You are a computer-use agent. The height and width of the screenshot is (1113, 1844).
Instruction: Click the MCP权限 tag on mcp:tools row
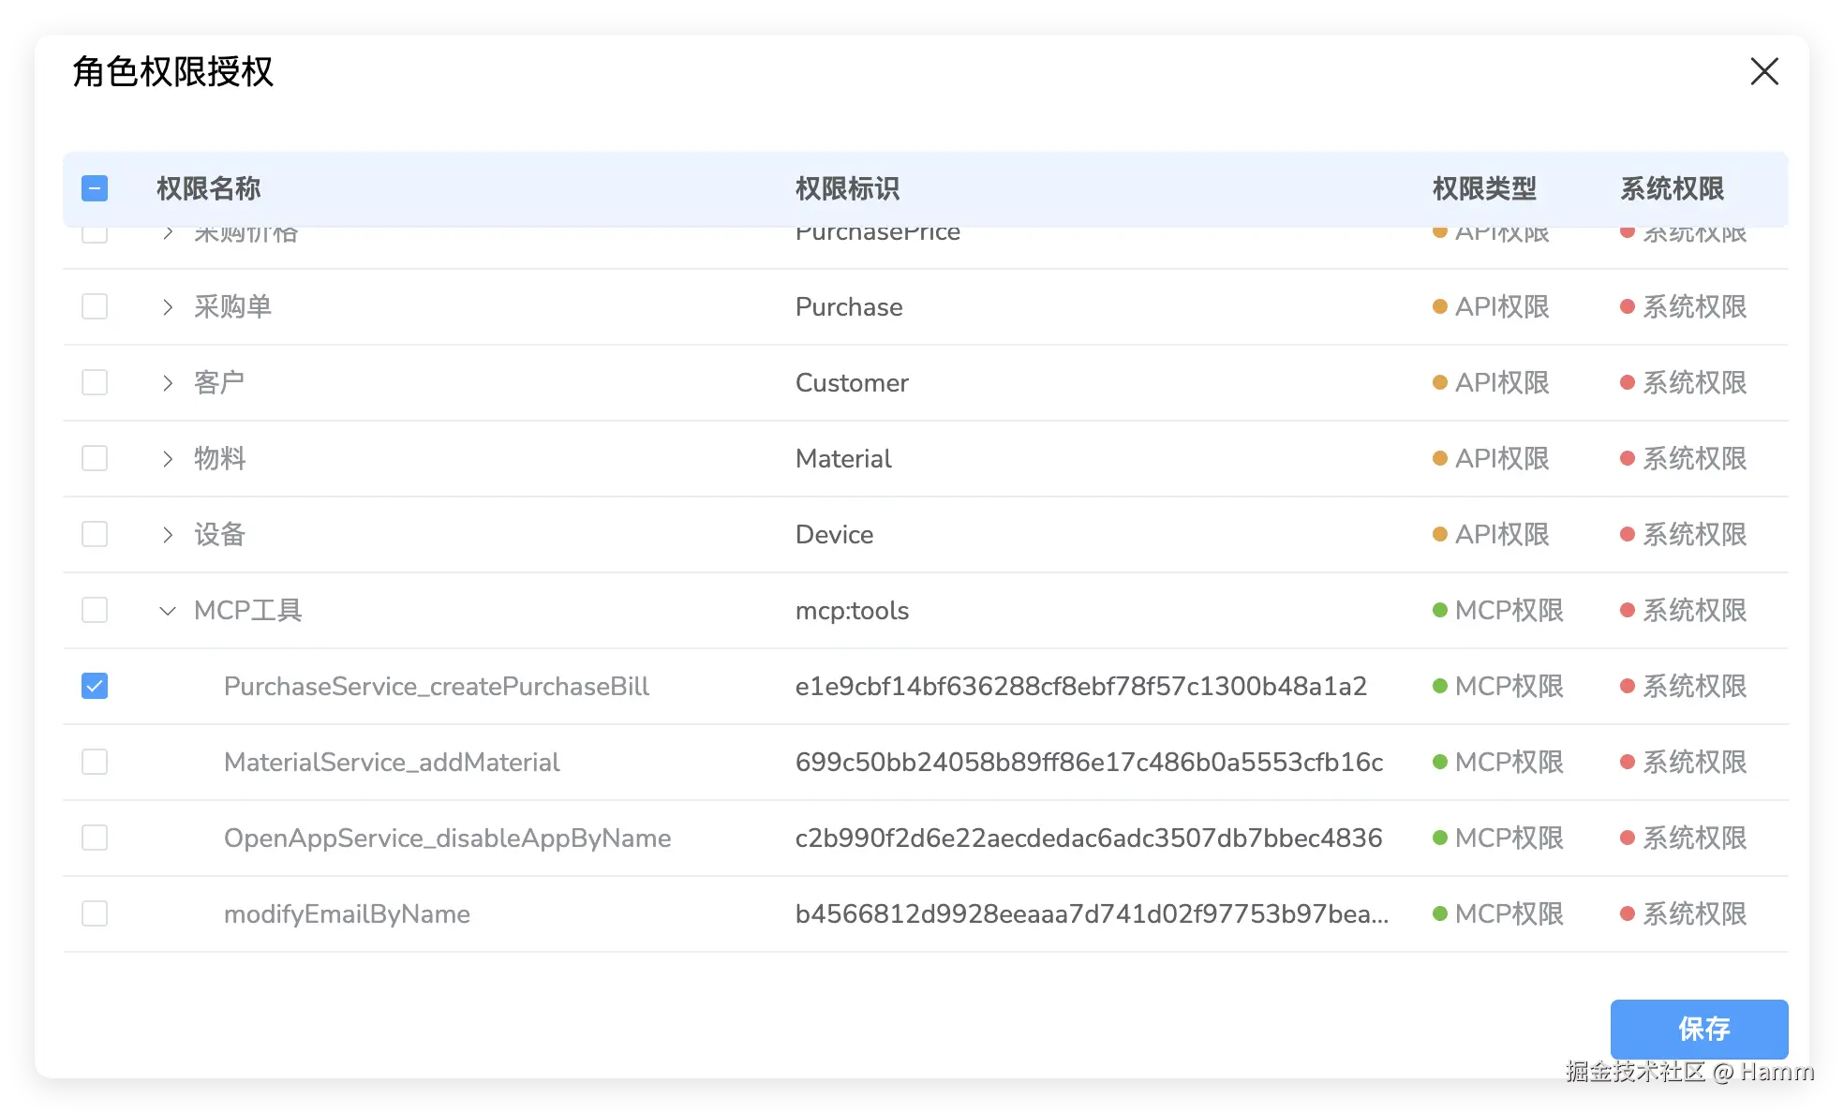point(1498,610)
